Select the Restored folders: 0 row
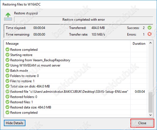Screen dimensions: 157x130 click(x=76, y=97)
